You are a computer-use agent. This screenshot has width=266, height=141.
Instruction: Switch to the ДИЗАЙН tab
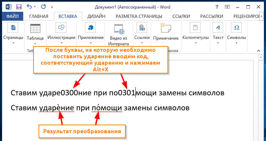coord(96,16)
